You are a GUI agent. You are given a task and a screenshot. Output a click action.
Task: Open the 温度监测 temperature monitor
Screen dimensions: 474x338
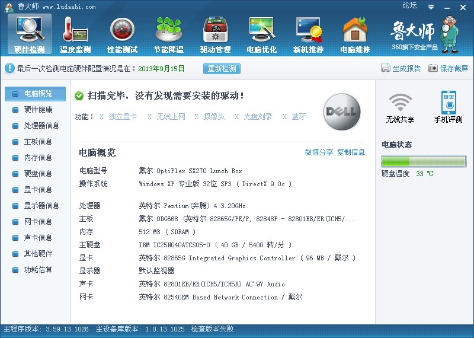click(x=75, y=35)
